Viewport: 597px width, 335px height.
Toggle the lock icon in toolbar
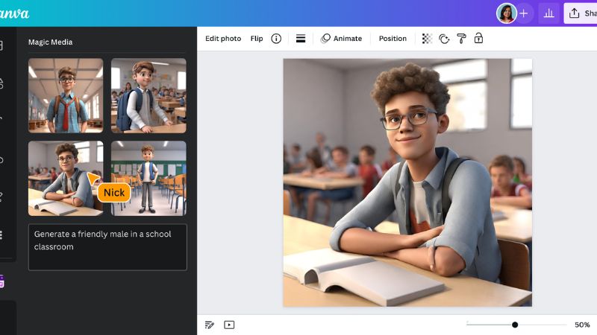pyautogui.click(x=478, y=38)
